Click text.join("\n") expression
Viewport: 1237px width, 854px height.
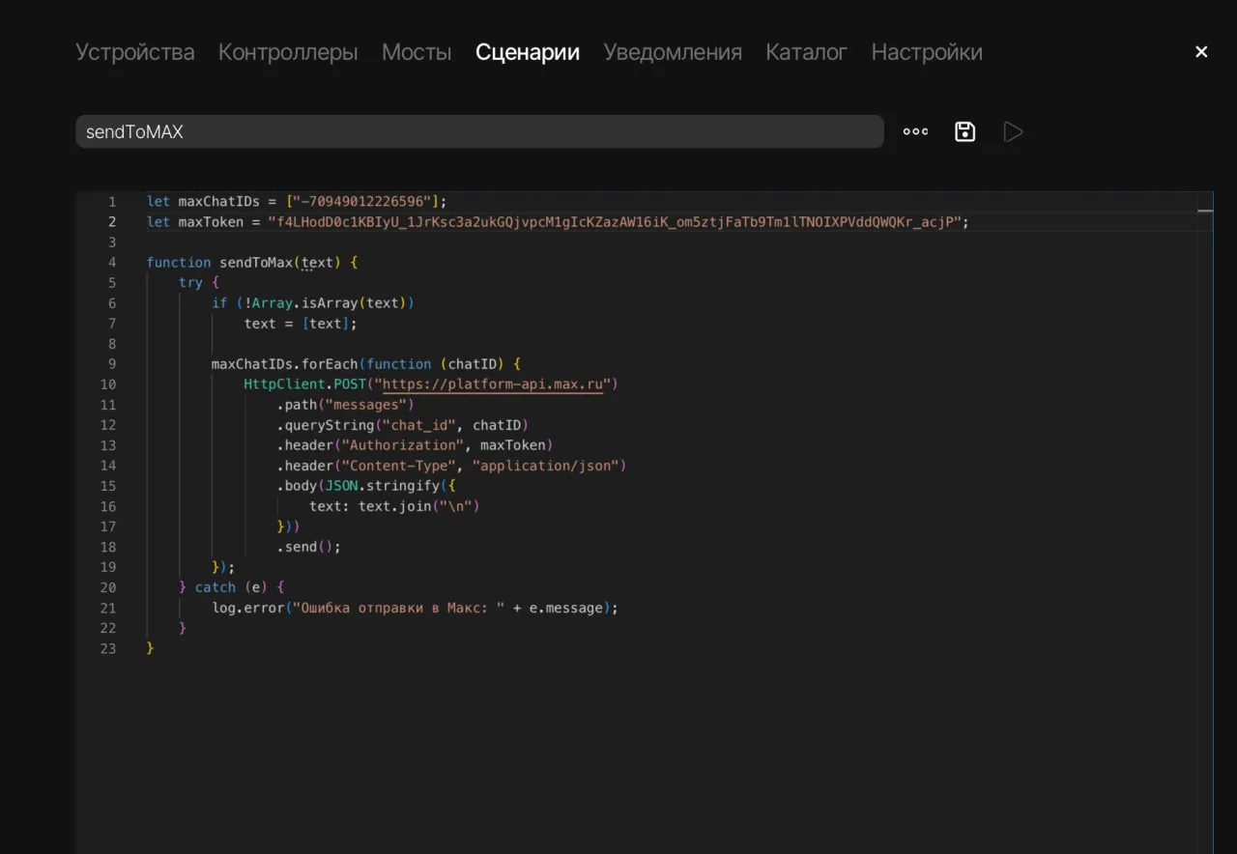(x=418, y=506)
